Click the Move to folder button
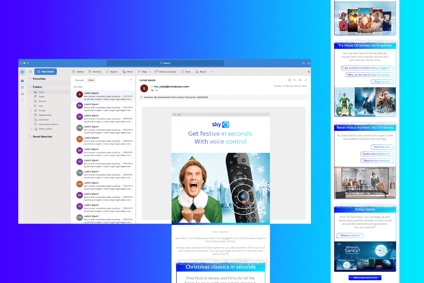This screenshot has height=283, width=424. click(x=127, y=72)
